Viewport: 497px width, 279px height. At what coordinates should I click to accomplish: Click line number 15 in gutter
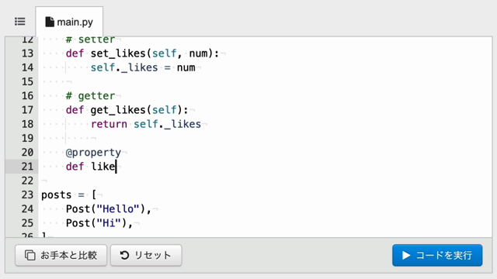pyautogui.click(x=27, y=81)
